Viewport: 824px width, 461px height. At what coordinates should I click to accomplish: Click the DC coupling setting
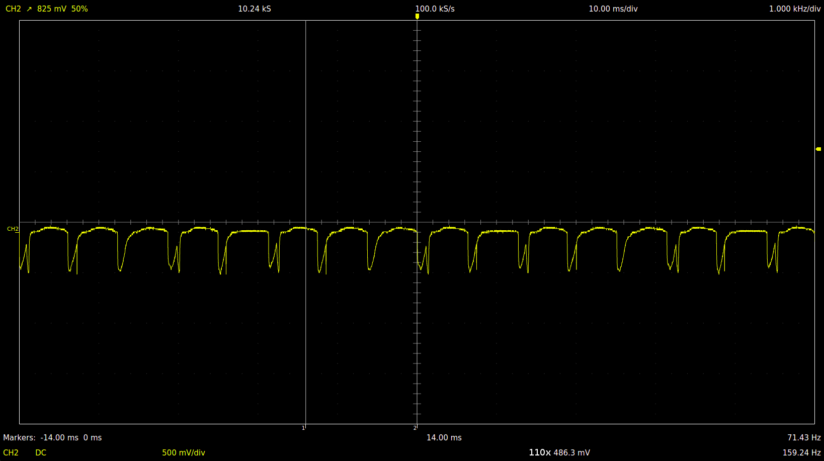tap(41, 453)
